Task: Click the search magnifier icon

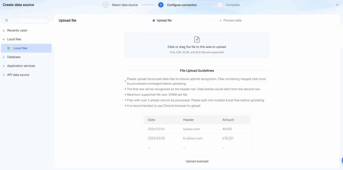Action: tap(7, 20)
